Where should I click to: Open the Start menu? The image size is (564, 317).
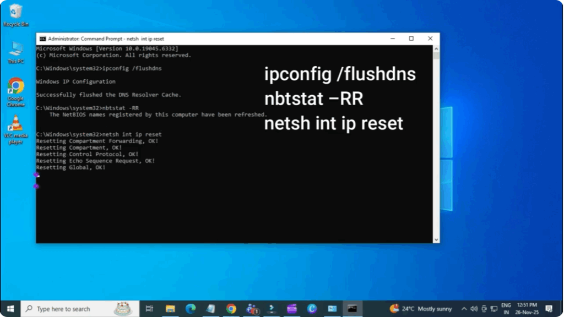pos(10,309)
